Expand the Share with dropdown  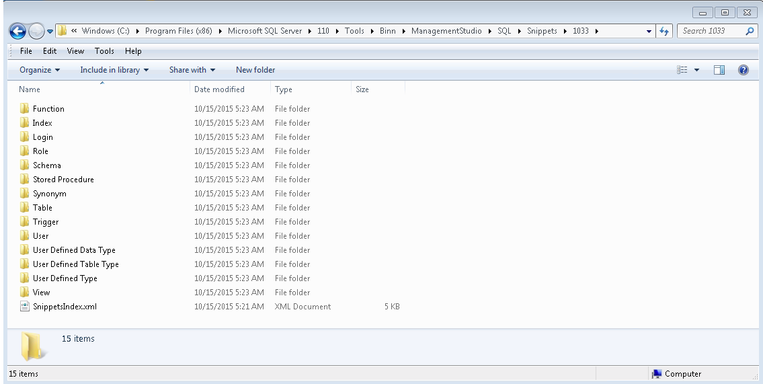[x=192, y=70]
